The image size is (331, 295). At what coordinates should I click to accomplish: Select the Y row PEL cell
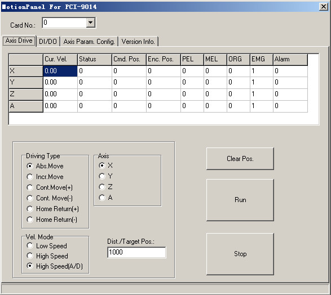(192, 83)
